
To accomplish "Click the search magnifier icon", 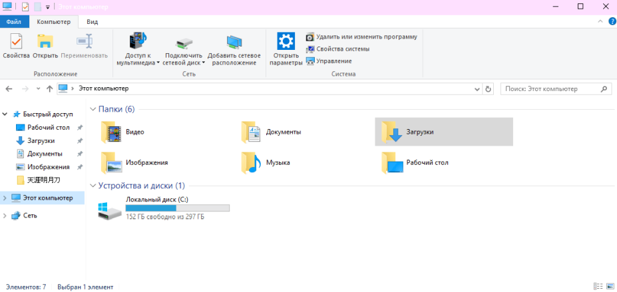I will 604,89.
